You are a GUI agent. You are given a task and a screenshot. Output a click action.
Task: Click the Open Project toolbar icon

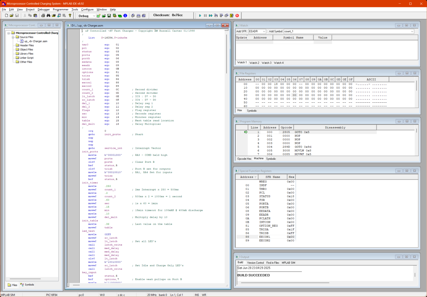click(x=104, y=16)
